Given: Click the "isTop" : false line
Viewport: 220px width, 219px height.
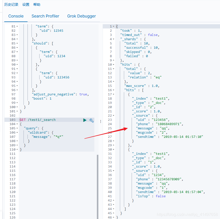Looking at the screenshot, I should pos(151,196).
